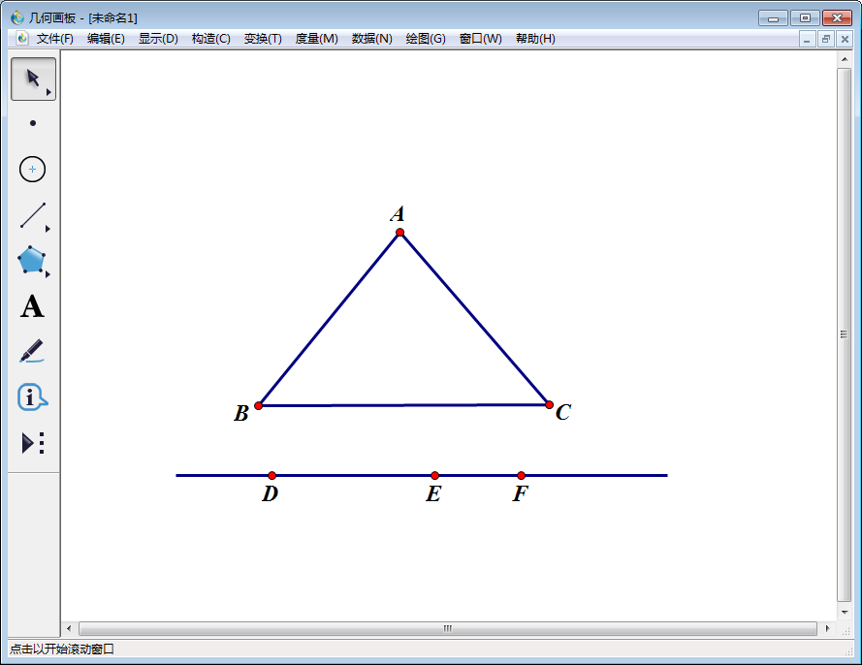This screenshot has height=665, width=862.
Task: Open the Custom tools menu
Action: [x=33, y=443]
